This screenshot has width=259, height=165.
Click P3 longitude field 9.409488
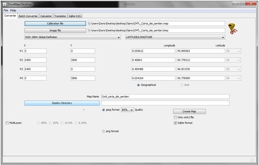(153, 69)
